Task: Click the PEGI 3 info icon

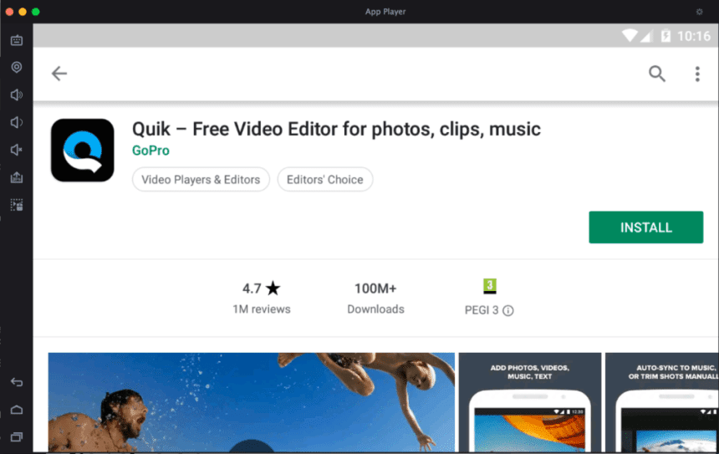Action: coord(508,311)
